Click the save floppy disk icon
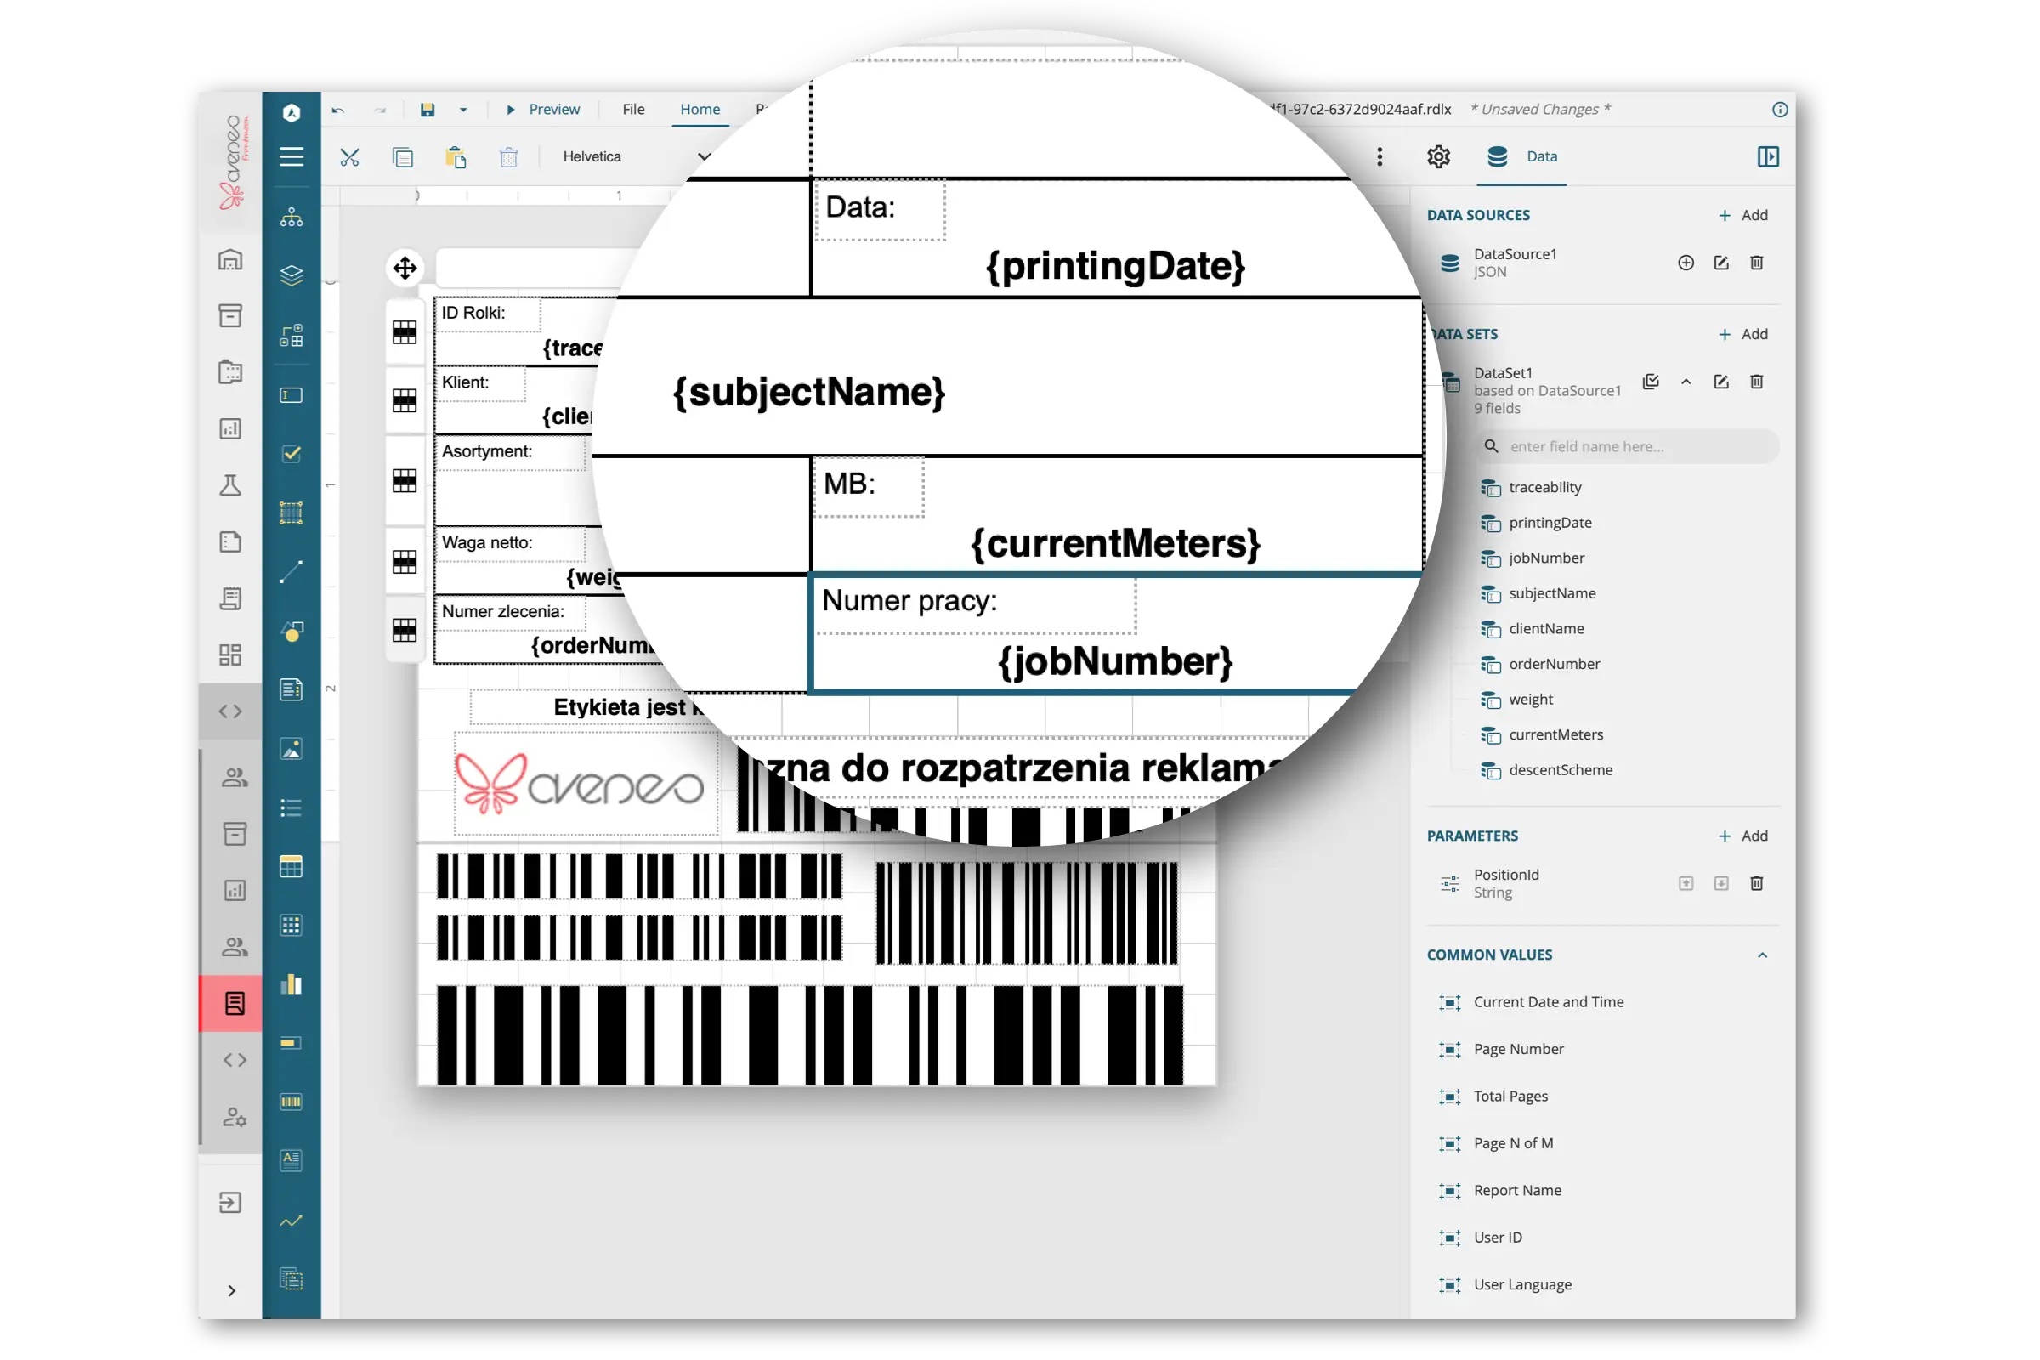Screen dimensions: 2040x1360 click(428, 110)
